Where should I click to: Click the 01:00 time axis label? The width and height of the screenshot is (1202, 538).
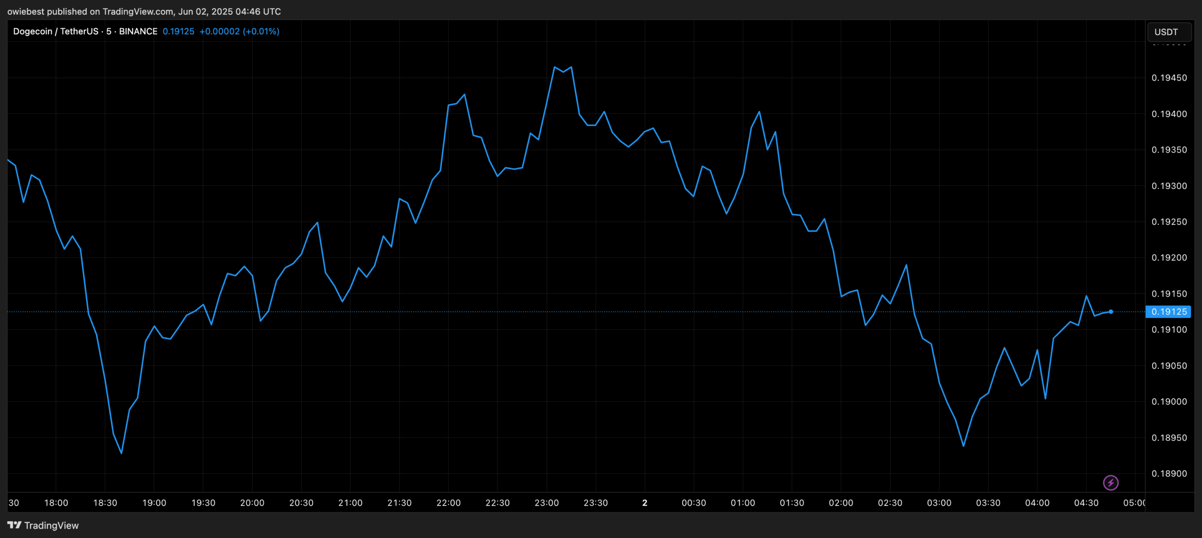pos(743,503)
